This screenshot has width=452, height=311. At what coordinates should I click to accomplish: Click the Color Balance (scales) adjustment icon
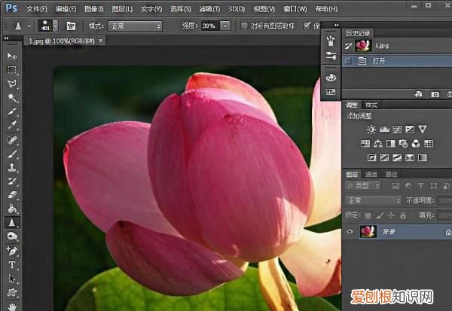[378, 143]
